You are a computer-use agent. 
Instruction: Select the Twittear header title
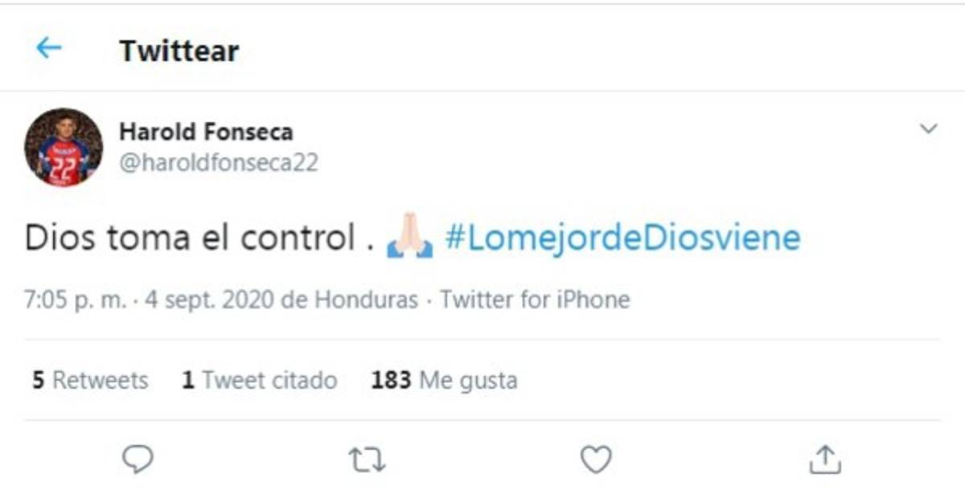point(179,50)
